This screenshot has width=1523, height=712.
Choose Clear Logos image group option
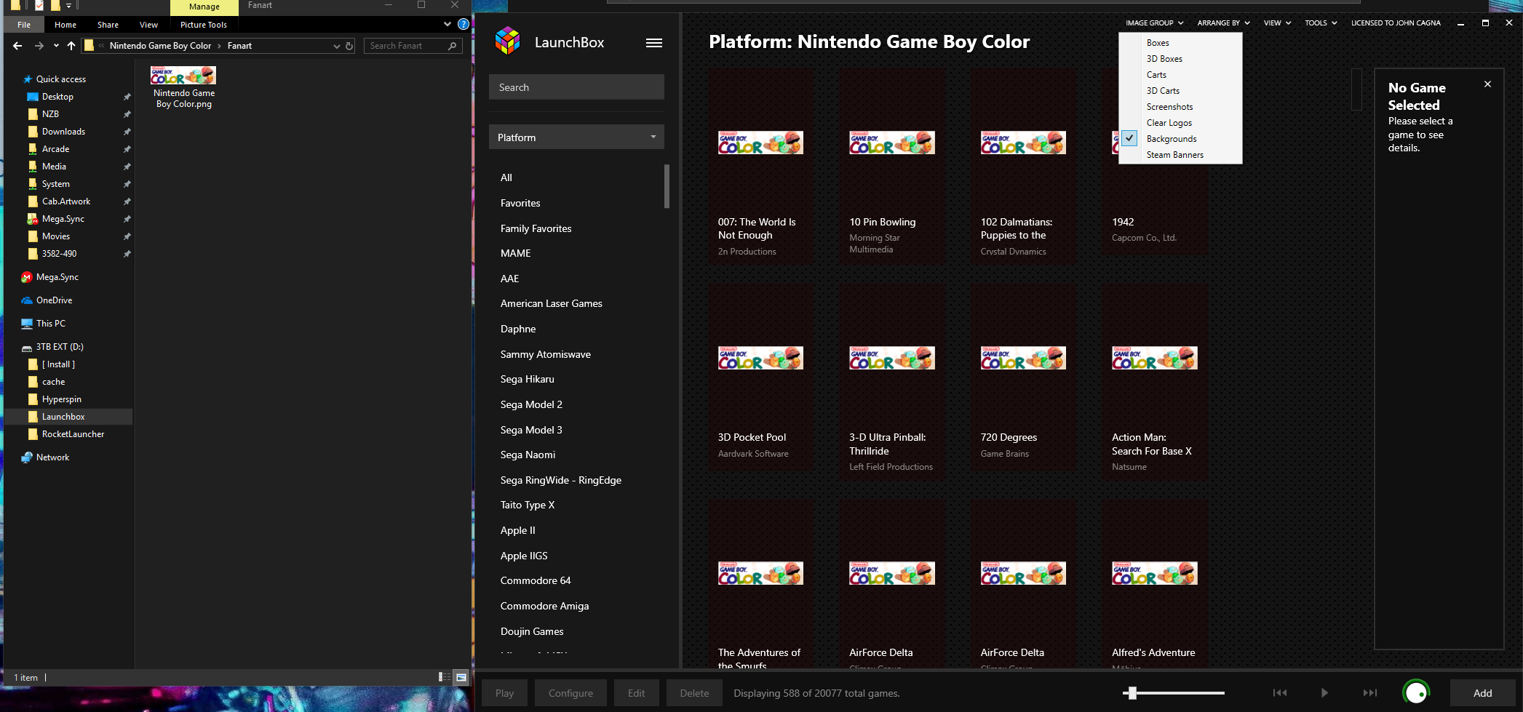point(1169,123)
